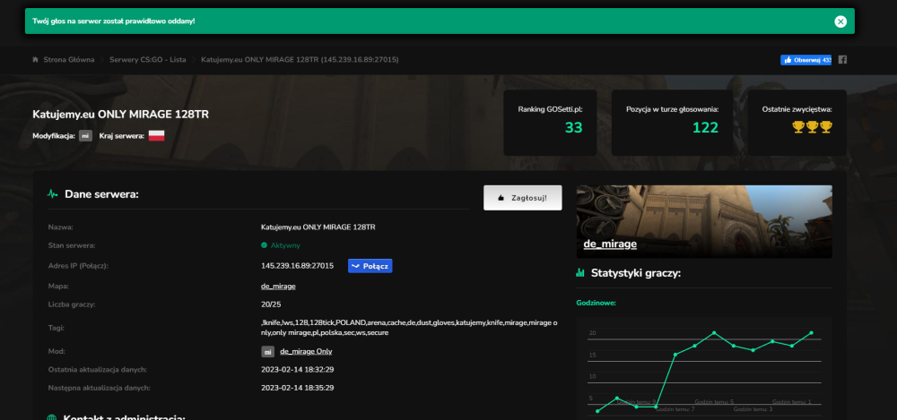Click the voting round position 122
The height and width of the screenshot is (420, 897).
pyautogui.click(x=705, y=128)
